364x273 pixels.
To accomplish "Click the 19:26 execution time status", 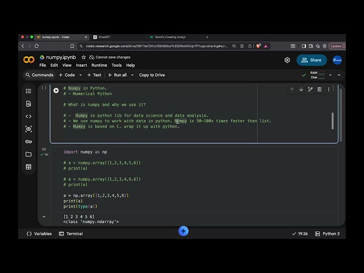I will point(300,234).
